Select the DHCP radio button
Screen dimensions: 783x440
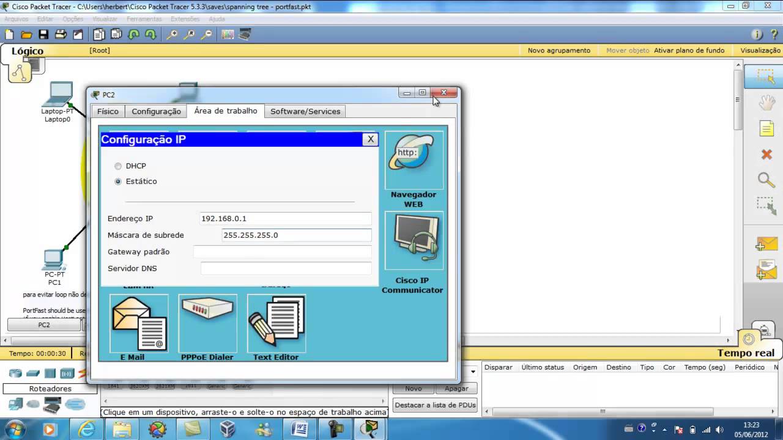click(x=118, y=166)
